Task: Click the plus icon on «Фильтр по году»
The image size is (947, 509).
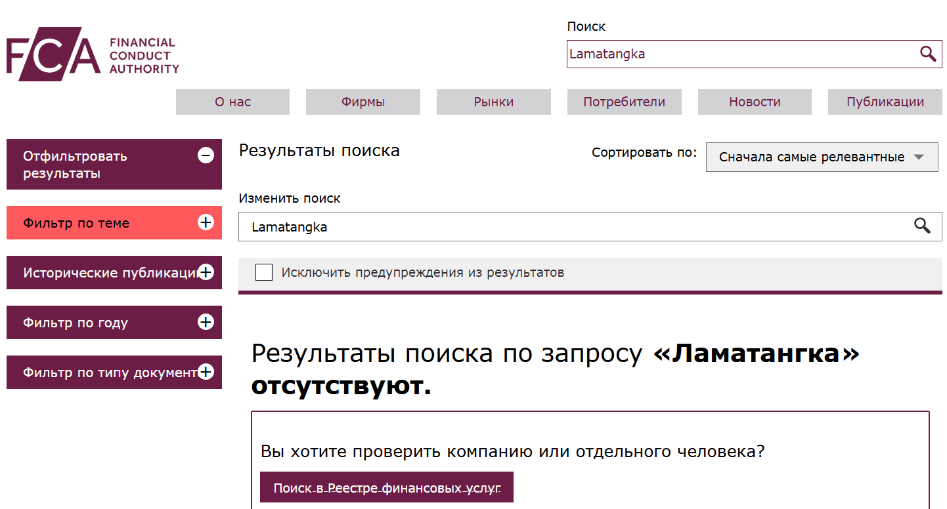Action: pyautogui.click(x=206, y=322)
